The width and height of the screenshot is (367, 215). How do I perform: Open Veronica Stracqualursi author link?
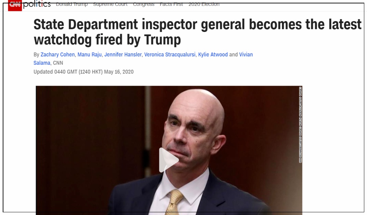click(170, 54)
